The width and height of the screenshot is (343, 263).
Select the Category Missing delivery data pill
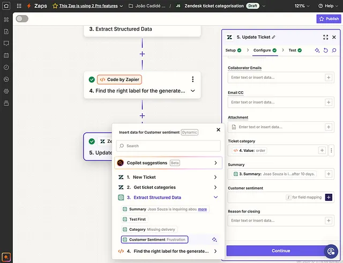tap(150, 230)
